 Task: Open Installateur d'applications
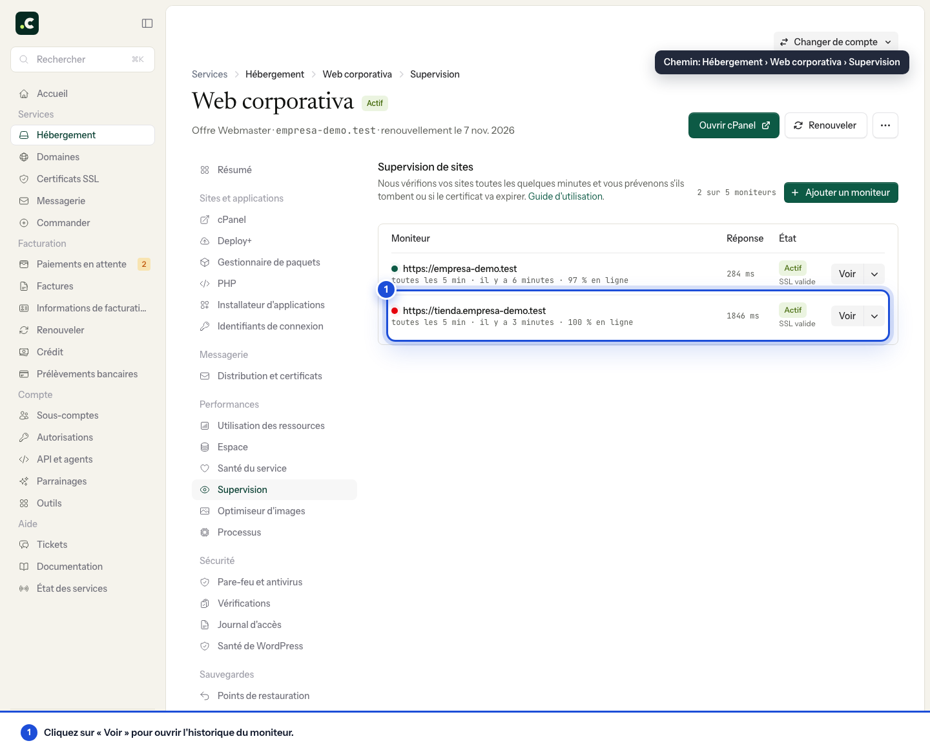click(x=274, y=305)
